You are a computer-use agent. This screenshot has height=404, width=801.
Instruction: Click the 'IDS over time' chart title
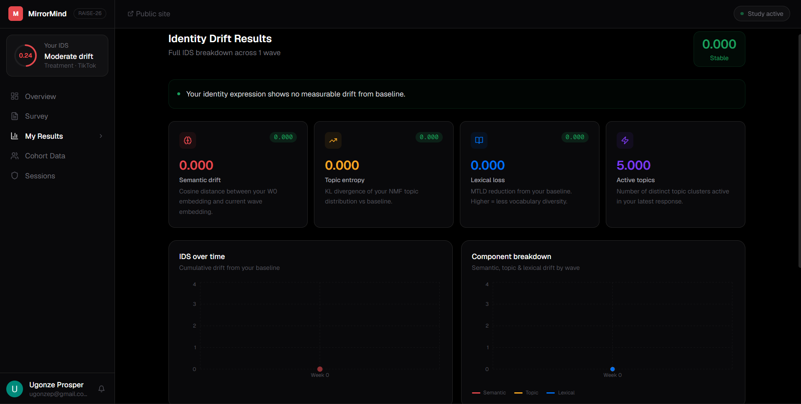[202, 257]
